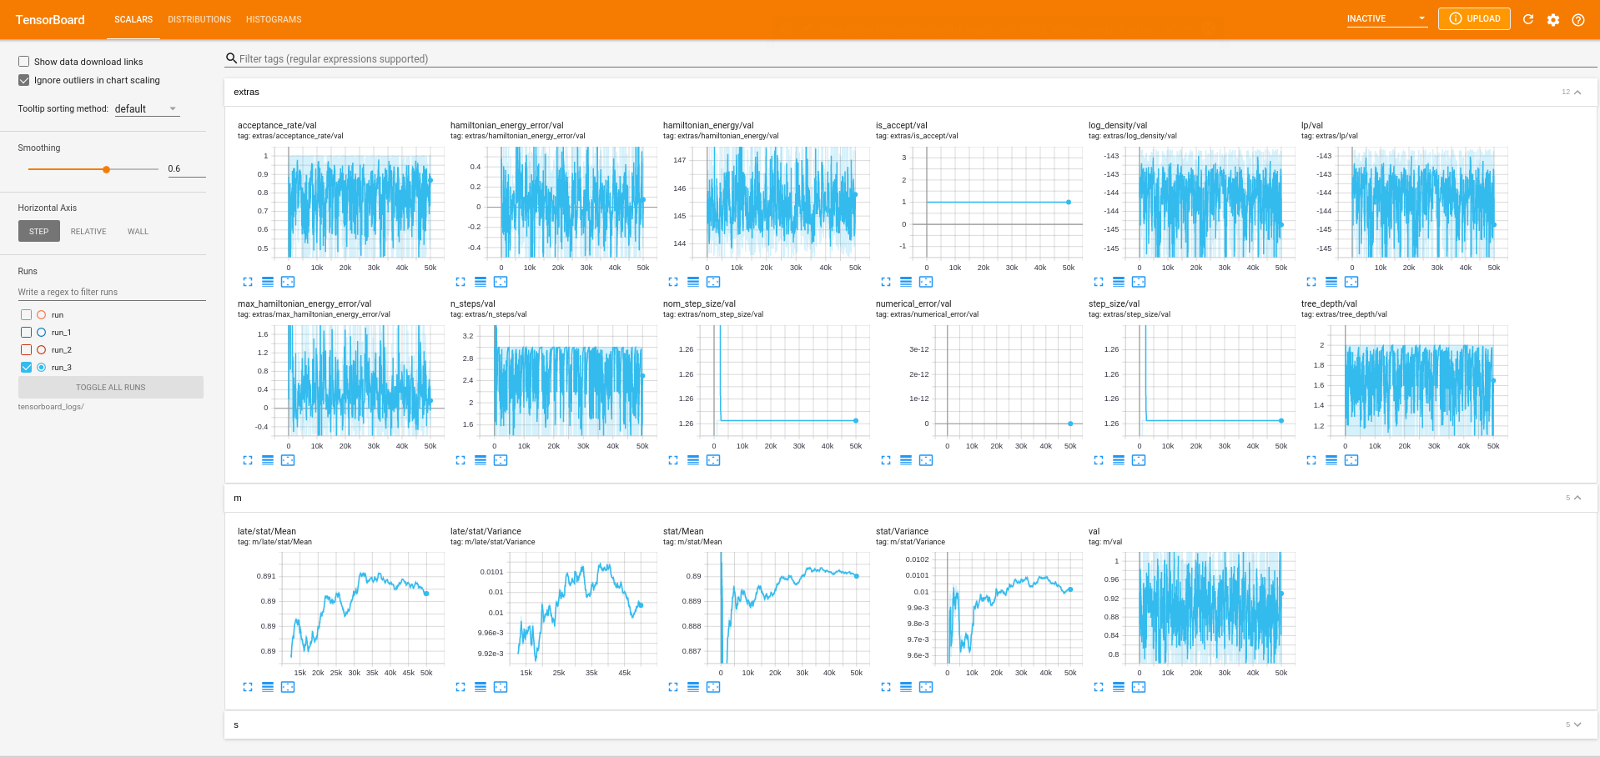Image resolution: width=1600 pixels, height=757 pixels.
Task: Click the UPLOAD button
Action: [x=1474, y=18]
